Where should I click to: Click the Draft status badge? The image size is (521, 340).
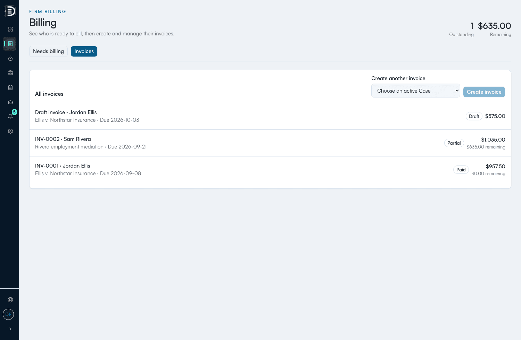(x=474, y=116)
